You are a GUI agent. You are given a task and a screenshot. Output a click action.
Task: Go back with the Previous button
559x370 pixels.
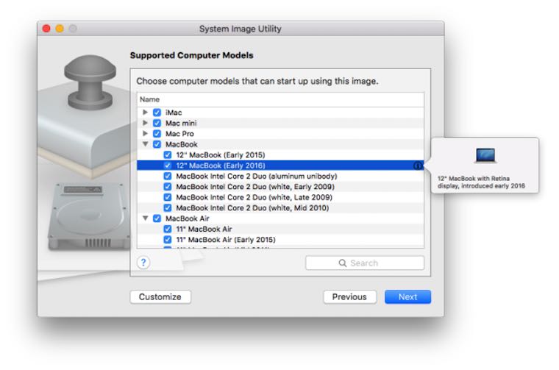[349, 297]
